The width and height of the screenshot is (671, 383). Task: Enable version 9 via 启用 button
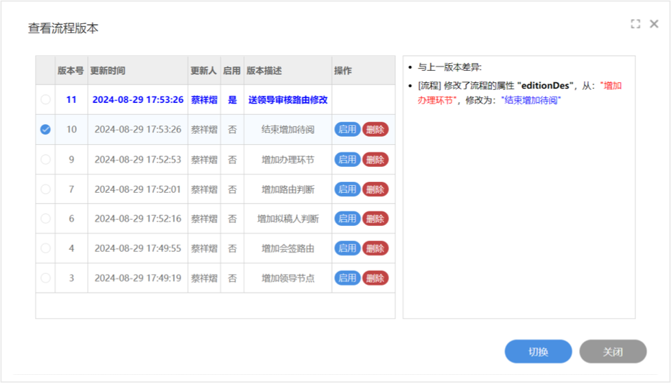click(x=347, y=159)
